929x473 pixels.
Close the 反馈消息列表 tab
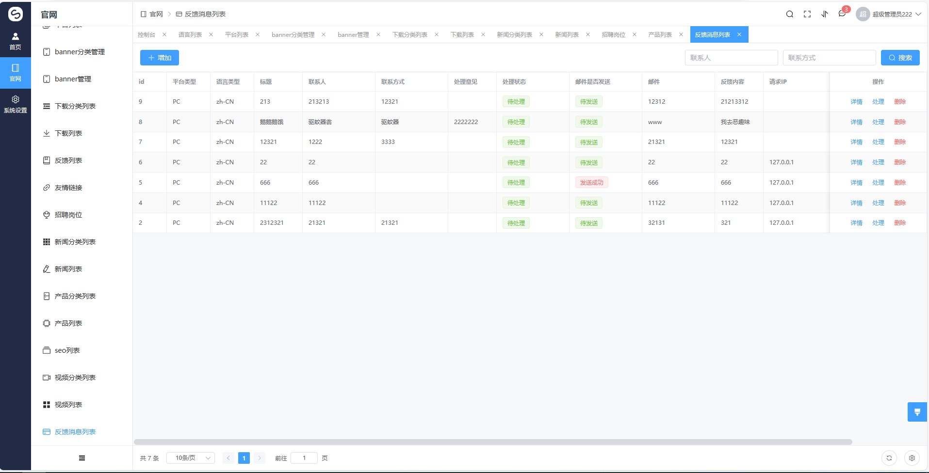(x=739, y=34)
